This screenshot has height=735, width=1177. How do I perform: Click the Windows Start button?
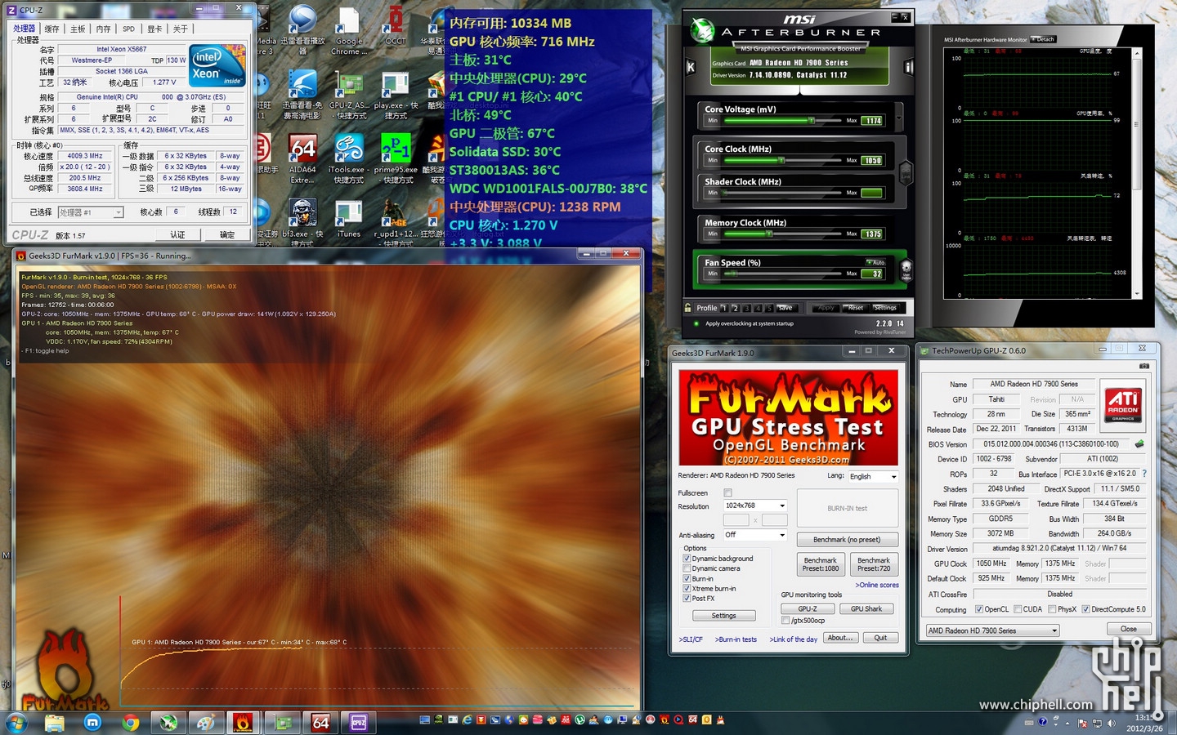[16, 722]
